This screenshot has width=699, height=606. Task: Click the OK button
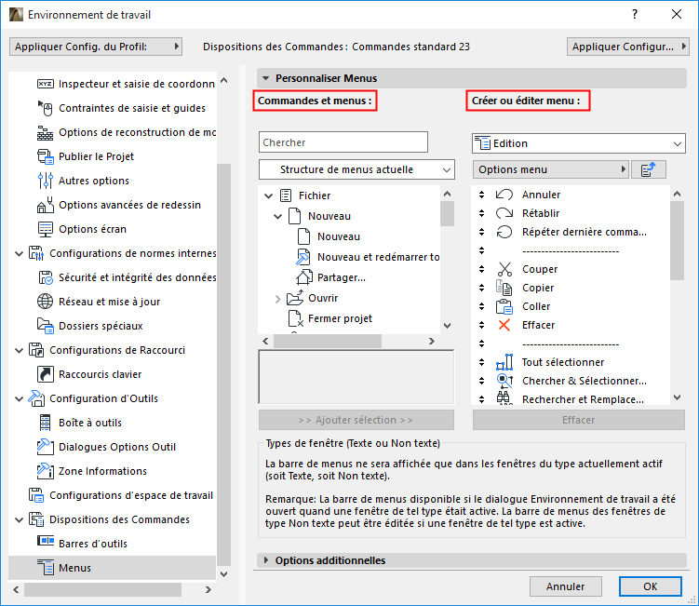pyautogui.click(x=650, y=586)
